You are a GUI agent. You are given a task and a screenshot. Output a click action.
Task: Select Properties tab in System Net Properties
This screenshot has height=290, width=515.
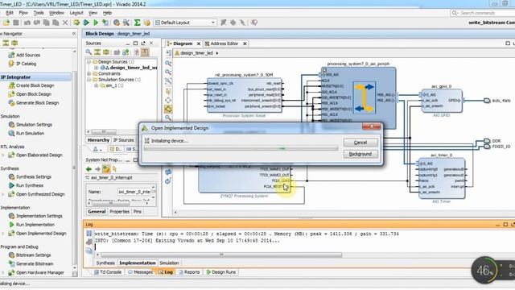point(120,211)
